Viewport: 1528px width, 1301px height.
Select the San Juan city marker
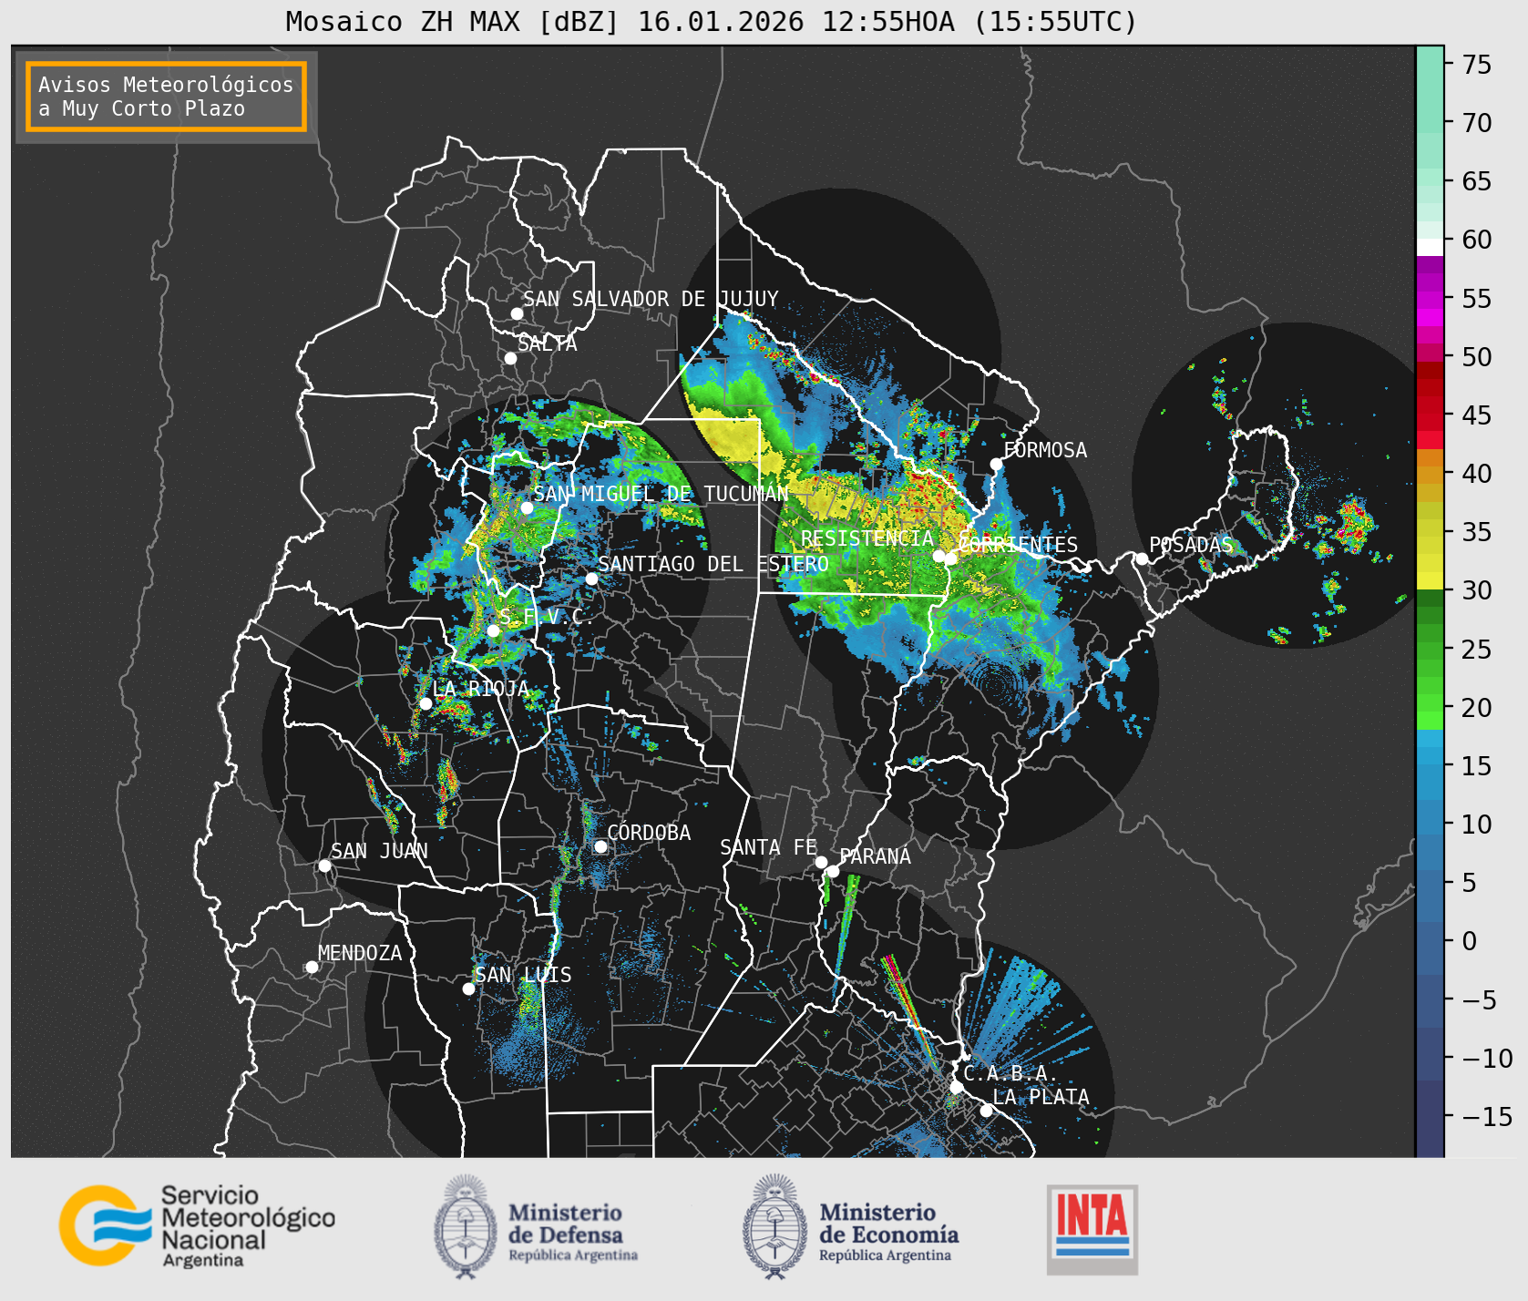324,866
